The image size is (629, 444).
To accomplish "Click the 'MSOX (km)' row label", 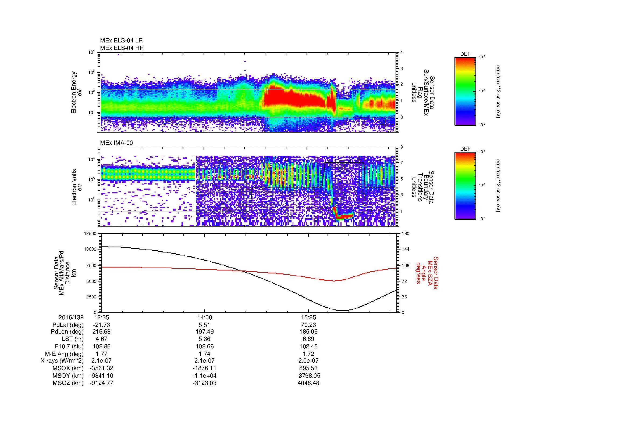I will click(68, 368).
